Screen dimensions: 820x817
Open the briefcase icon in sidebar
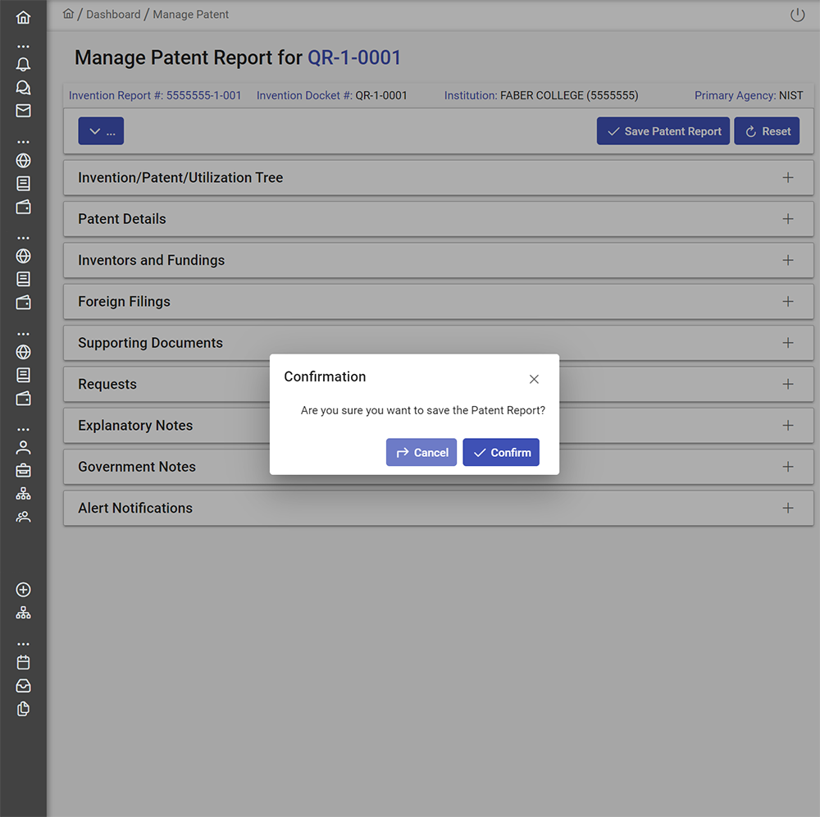point(23,470)
